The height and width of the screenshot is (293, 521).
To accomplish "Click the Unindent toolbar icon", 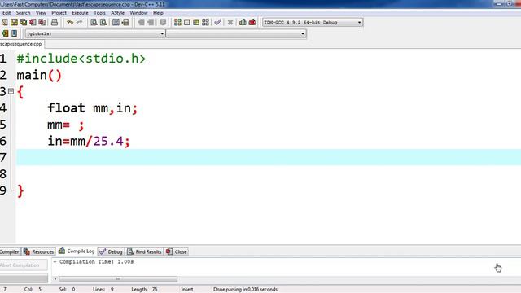I will tap(150, 22).
